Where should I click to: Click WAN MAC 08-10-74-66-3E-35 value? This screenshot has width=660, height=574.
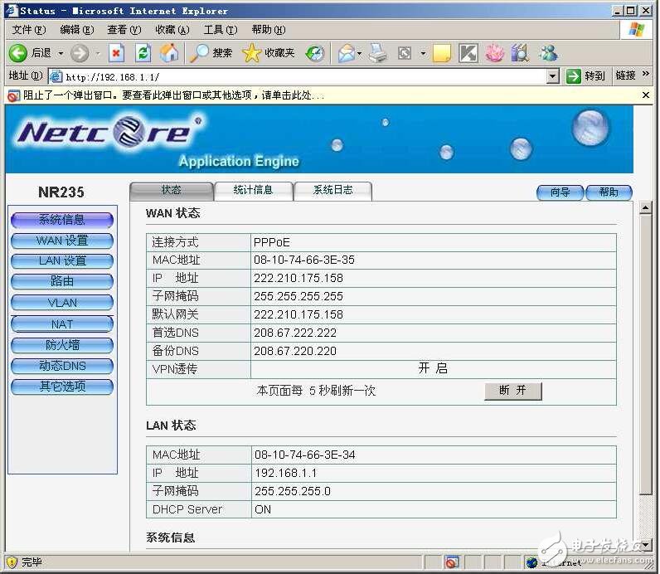point(304,260)
